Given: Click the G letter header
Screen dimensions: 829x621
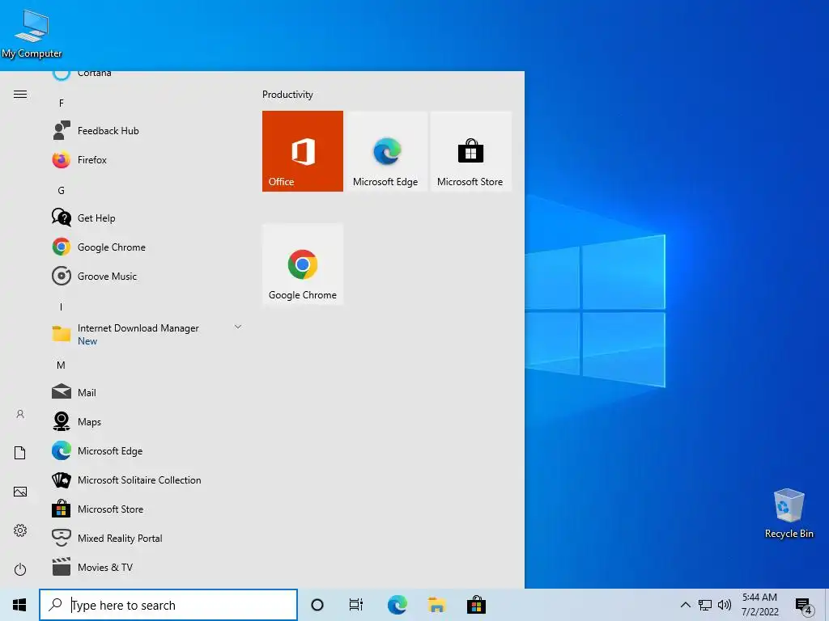Looking at the screenshot, I should click(x=62, y=190).
